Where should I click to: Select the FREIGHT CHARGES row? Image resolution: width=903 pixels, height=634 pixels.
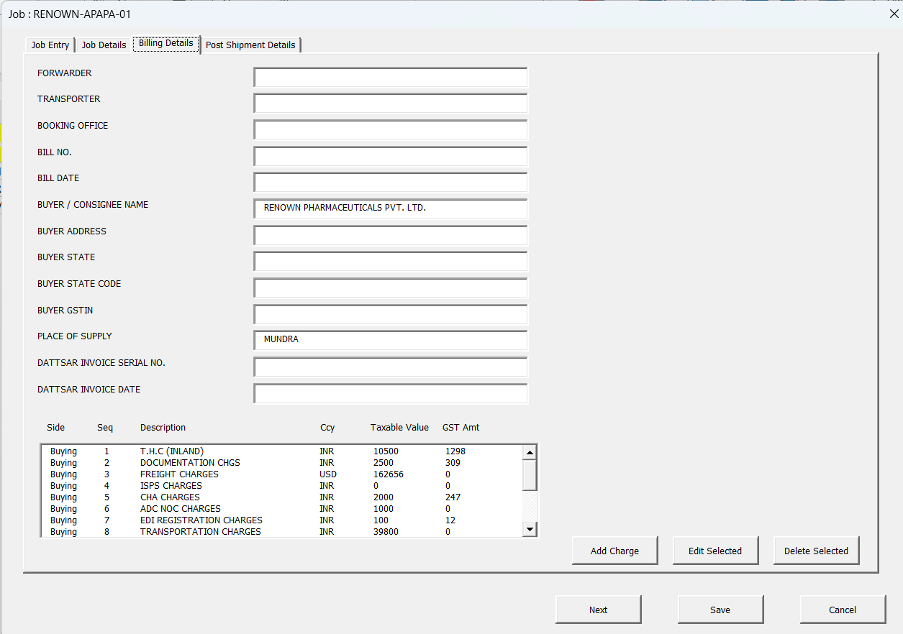282,474
